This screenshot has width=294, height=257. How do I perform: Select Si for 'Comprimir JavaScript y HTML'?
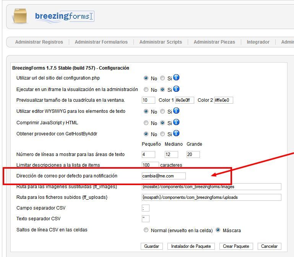[x=162, y=123]
